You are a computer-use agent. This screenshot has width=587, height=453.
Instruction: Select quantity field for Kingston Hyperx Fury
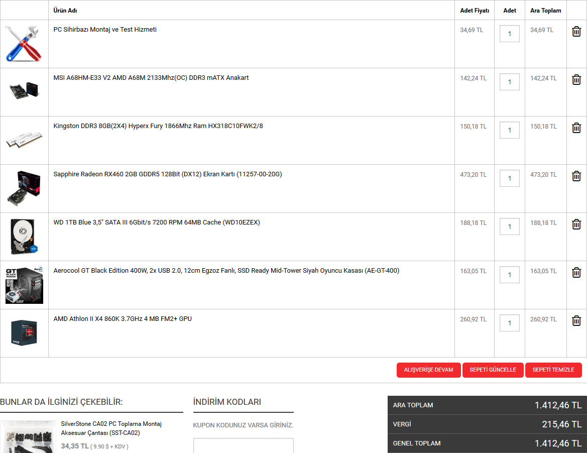510,130
